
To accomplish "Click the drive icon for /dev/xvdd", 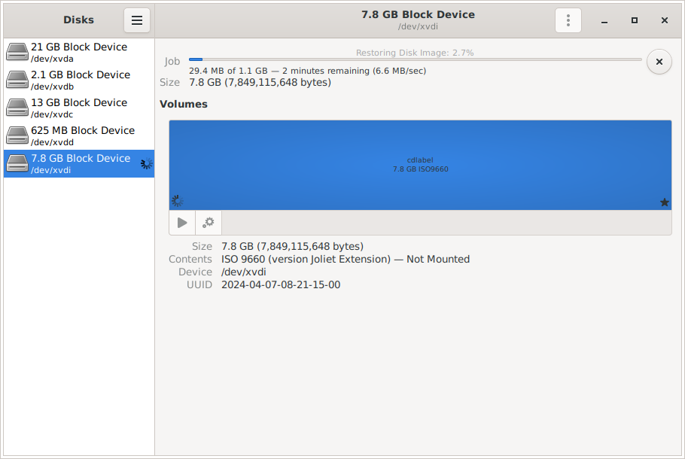I will tap(17, 135).
